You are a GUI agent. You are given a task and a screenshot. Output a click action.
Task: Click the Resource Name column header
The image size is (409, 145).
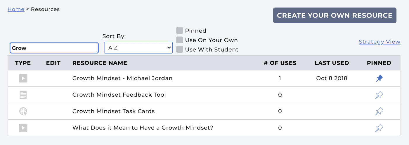100,63
